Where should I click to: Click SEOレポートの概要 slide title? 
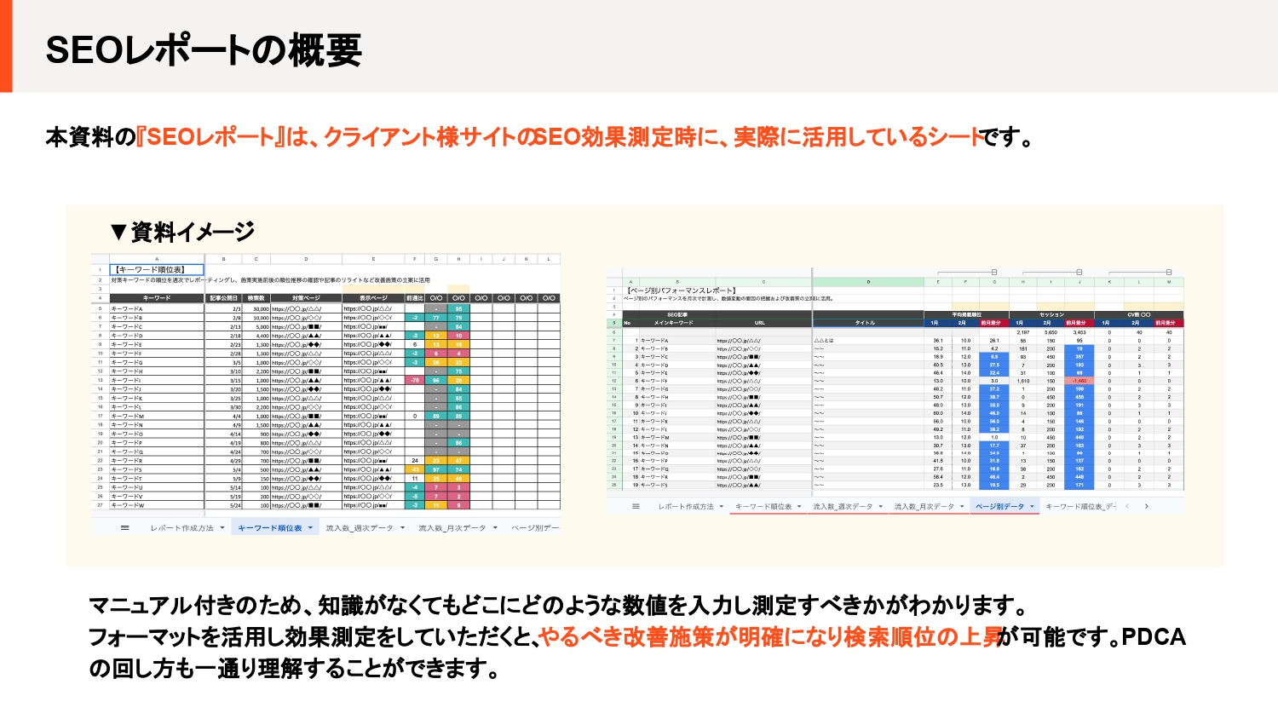[x=204, y=50]
